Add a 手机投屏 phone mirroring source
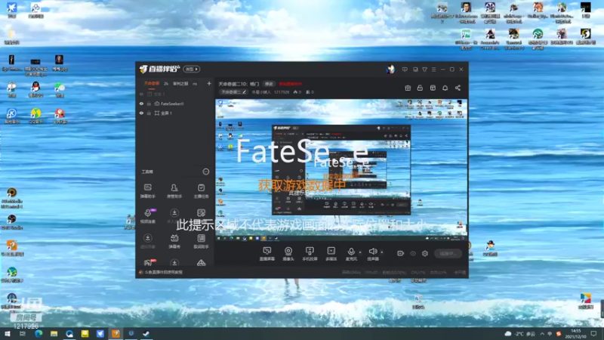This screenshot has width=604, height=340. pyautogui.click(x=310, y=254)
